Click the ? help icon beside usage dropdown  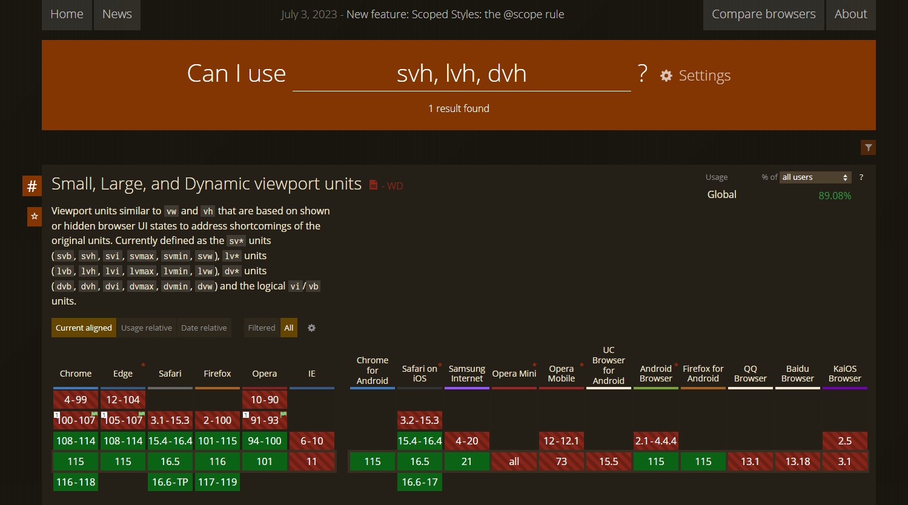(861, 177)
